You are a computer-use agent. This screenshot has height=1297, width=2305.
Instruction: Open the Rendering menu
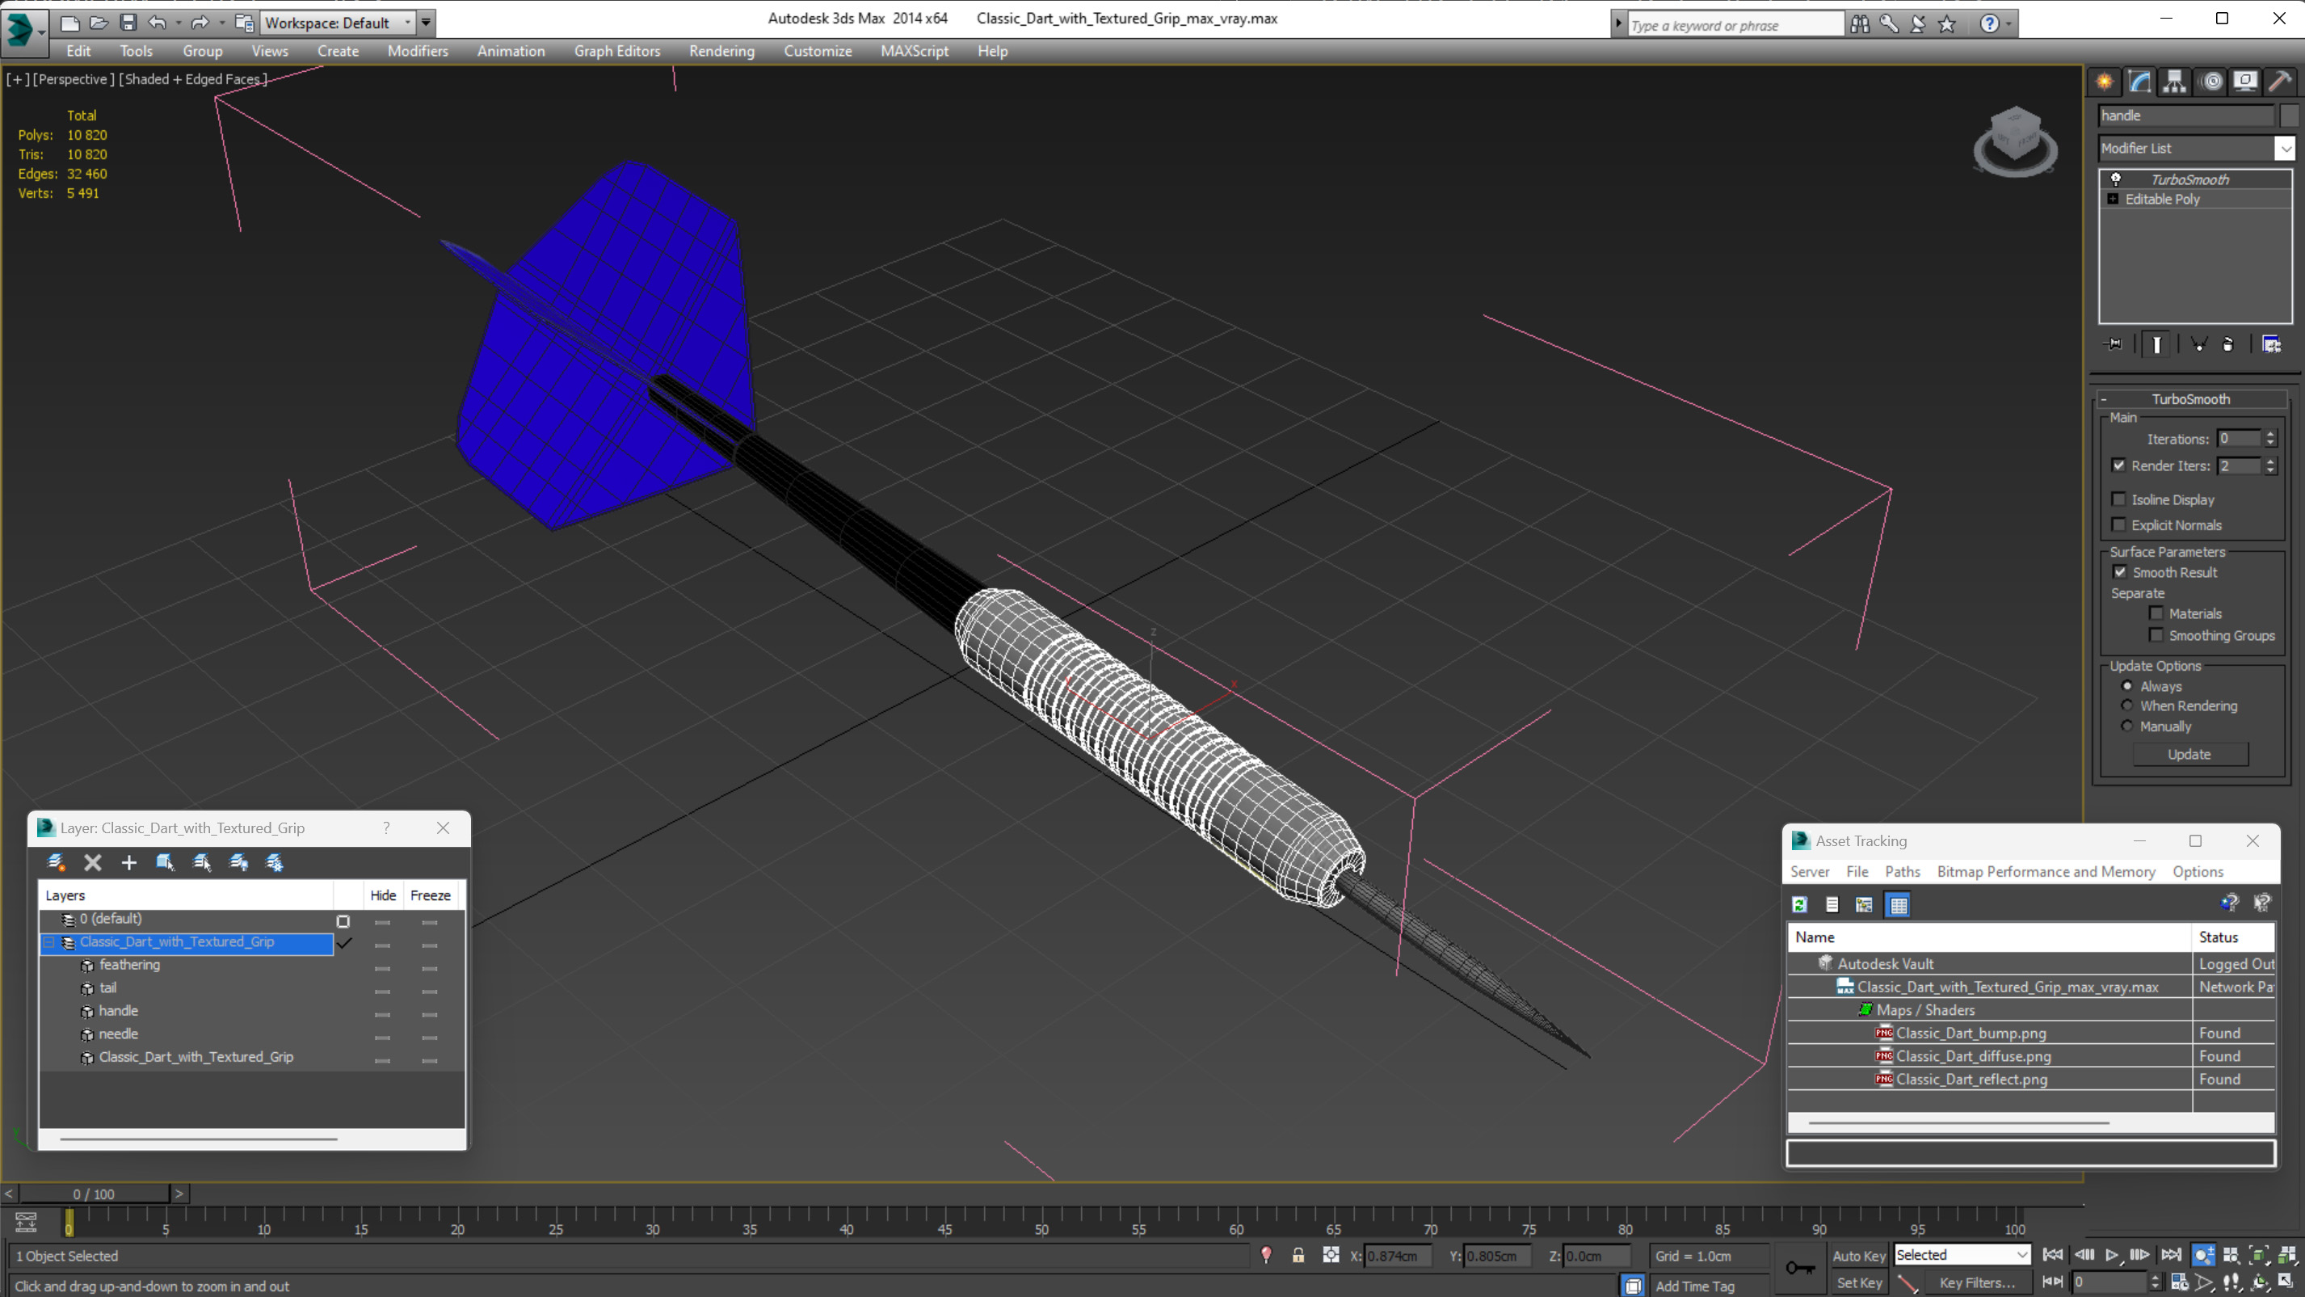pos(721,51)
